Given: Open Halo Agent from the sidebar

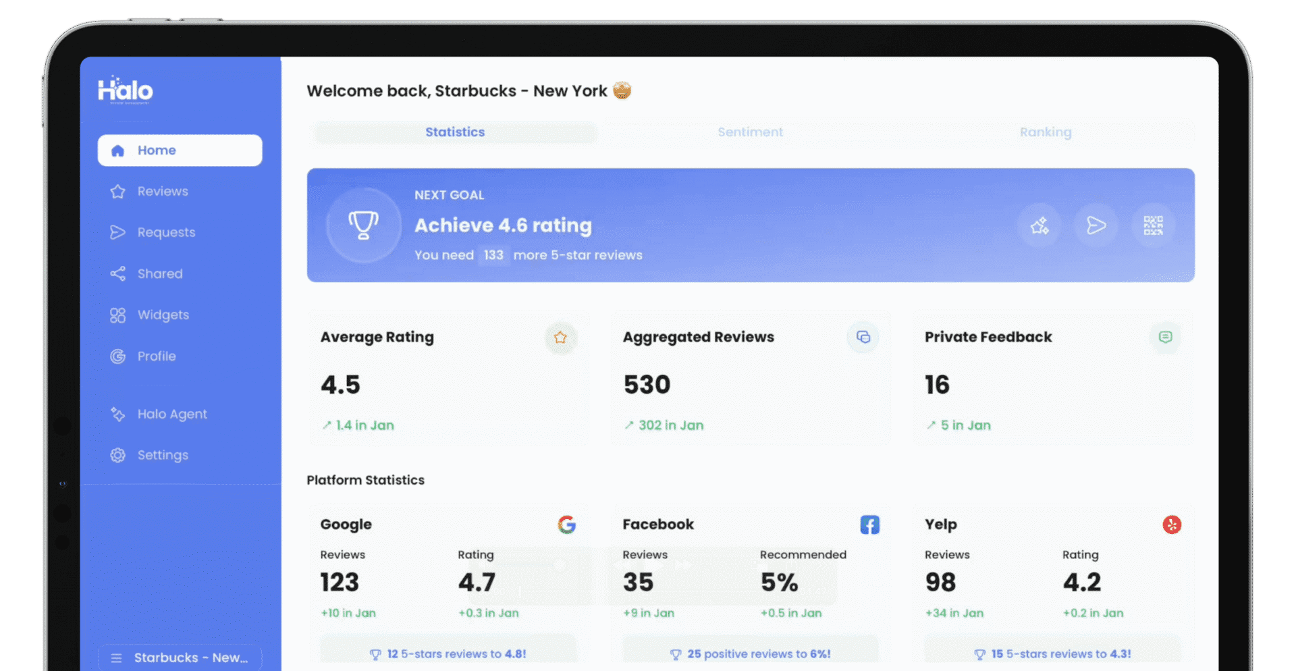Looking at the screenshot, I should click(x=172, y=414).
